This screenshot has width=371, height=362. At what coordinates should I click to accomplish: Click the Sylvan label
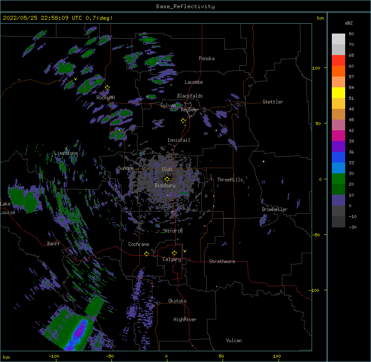click(168, 105)
